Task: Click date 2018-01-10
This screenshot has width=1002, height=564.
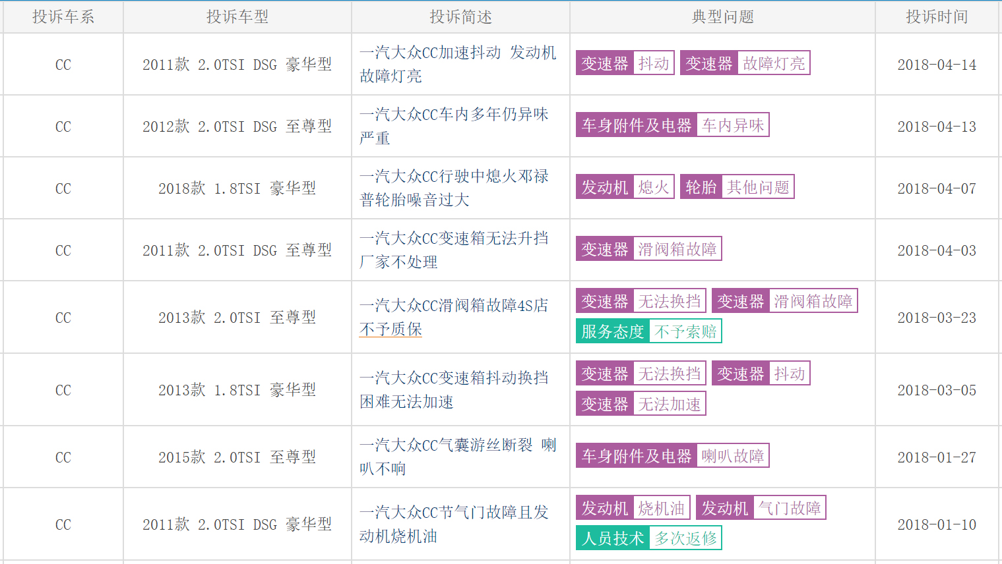Action: click(937, 524)
